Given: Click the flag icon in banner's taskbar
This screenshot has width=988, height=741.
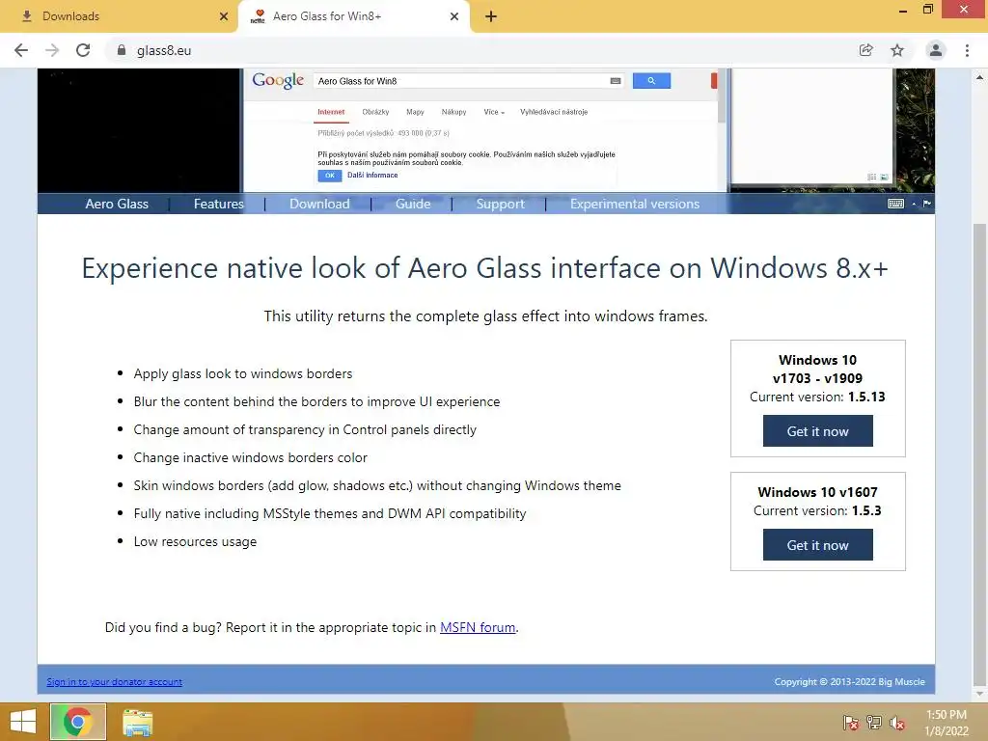Looking at the screenshot, I should 927,204.
